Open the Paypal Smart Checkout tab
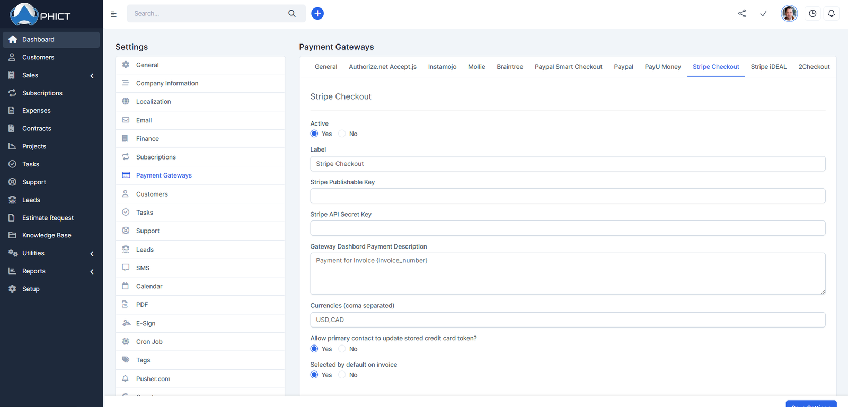This screenshot has height=407, width=848. pos(568,67)
